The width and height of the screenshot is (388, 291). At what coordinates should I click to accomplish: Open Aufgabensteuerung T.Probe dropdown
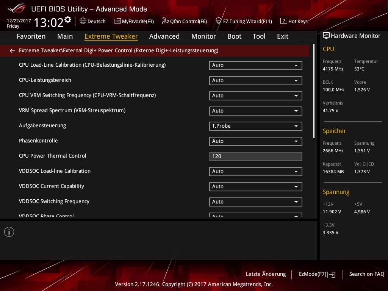pyautogui.click(x=256, y=126)
